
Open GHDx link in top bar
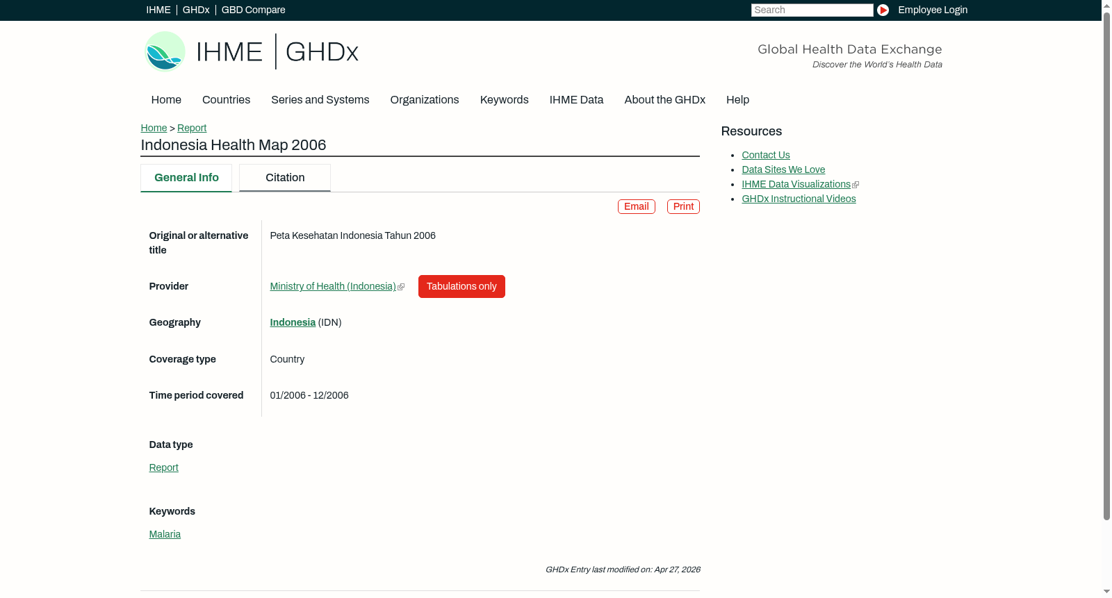pos(196,10)
